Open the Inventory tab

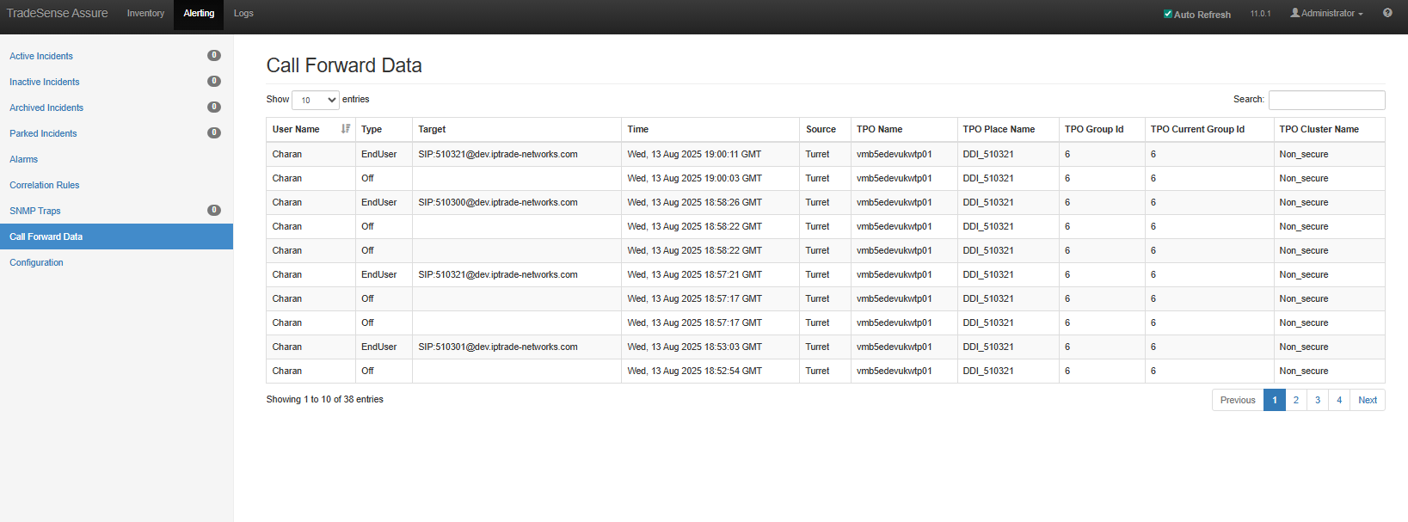point(145,14)
